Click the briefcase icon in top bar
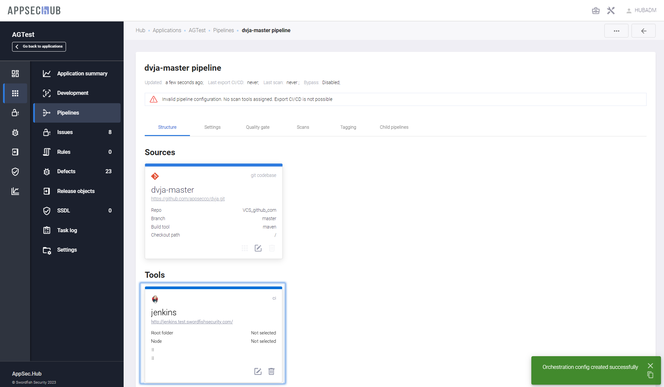This screenshot has width=664, height=387. point(596,11)
